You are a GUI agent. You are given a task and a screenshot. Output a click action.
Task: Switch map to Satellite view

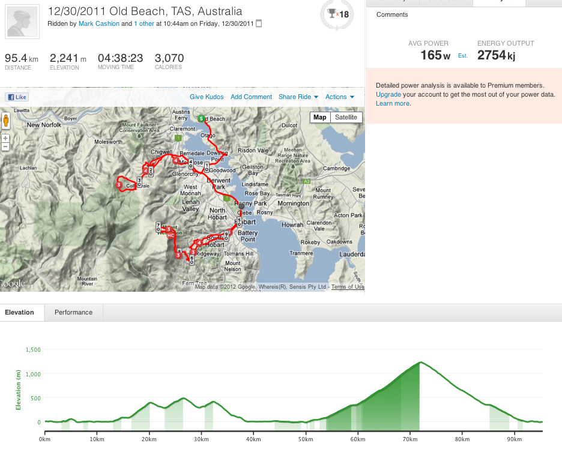346,117
